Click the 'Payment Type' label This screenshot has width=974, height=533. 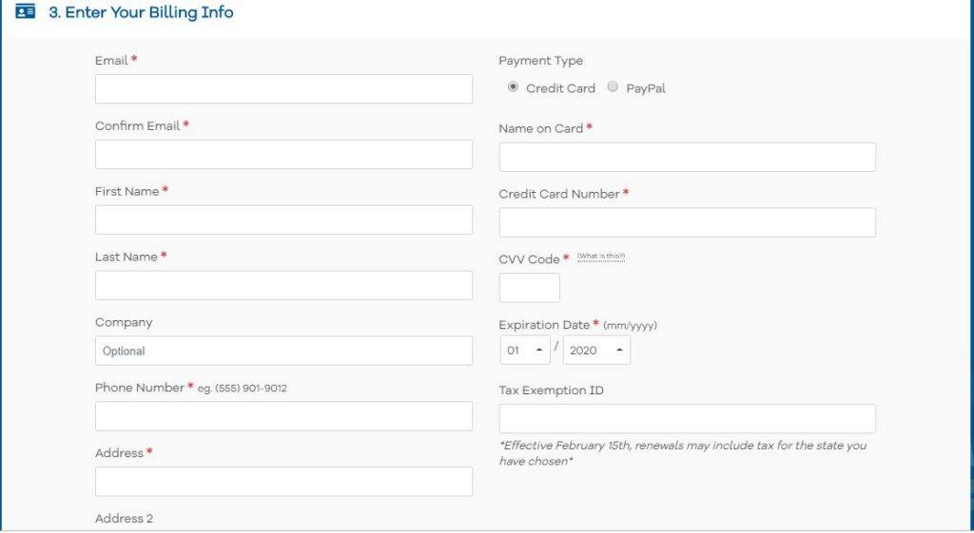pyautogui.click(x=540, y=61)
